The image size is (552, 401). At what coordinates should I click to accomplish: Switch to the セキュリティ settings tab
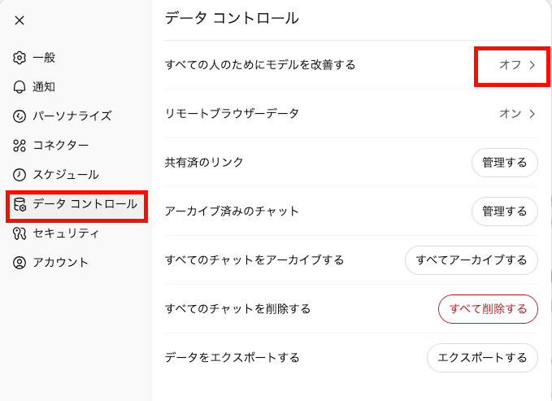[66, 233]
